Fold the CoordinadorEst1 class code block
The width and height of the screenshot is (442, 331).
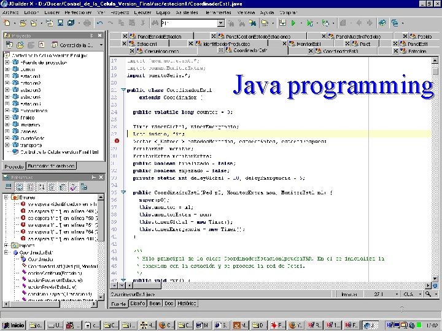123,90
